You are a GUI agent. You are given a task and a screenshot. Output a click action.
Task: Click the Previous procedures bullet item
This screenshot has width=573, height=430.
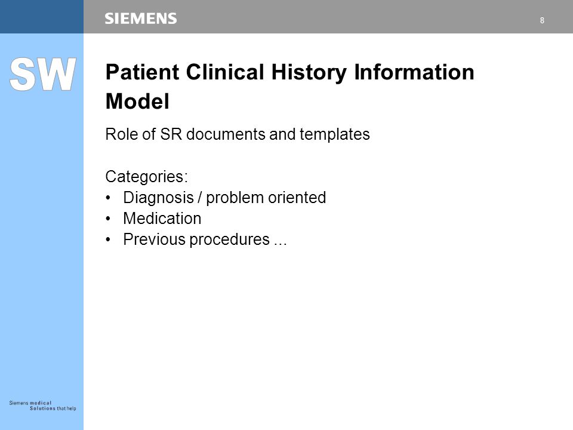pyautogui.click(x=205, y=239)
